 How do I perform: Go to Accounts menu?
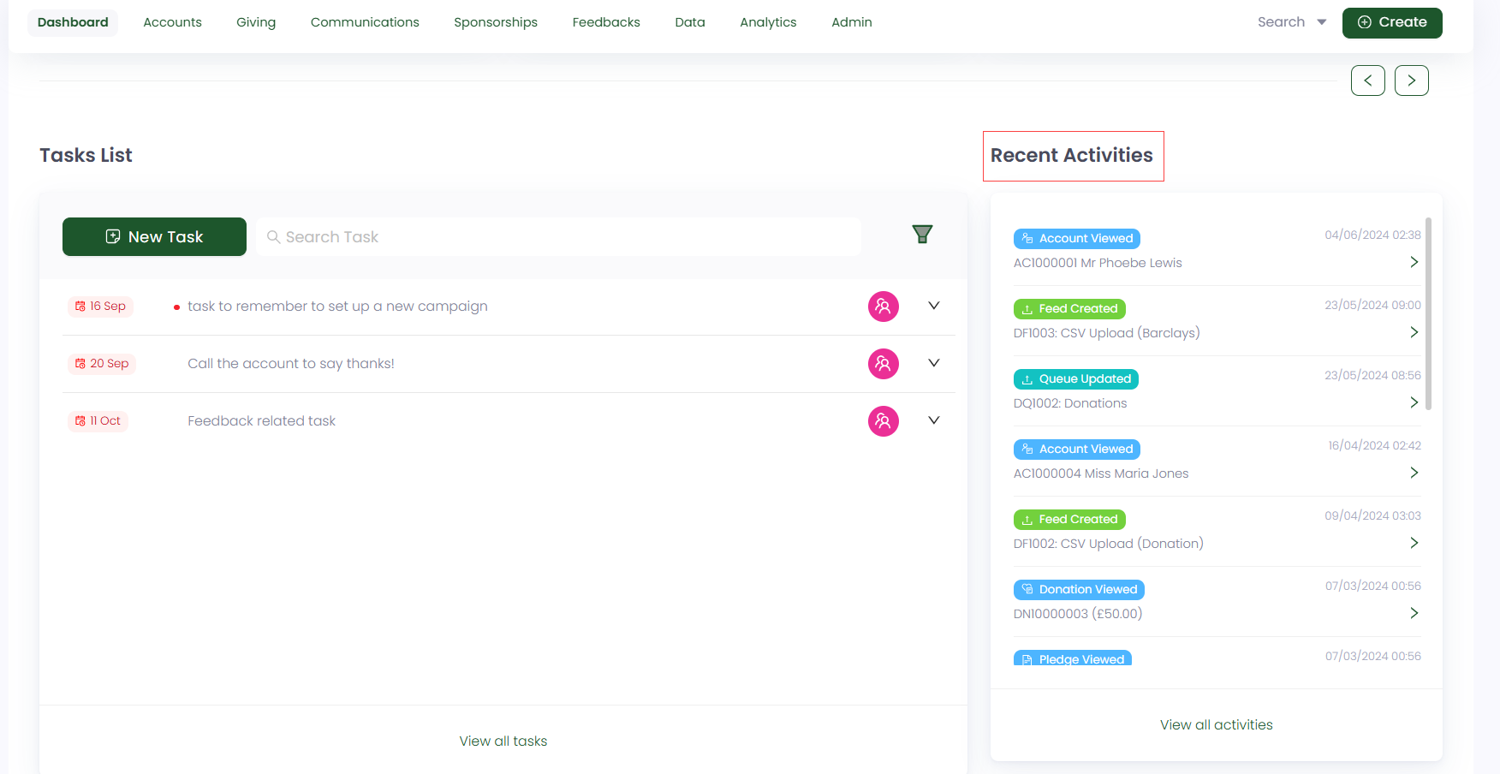tap(172, 22)
